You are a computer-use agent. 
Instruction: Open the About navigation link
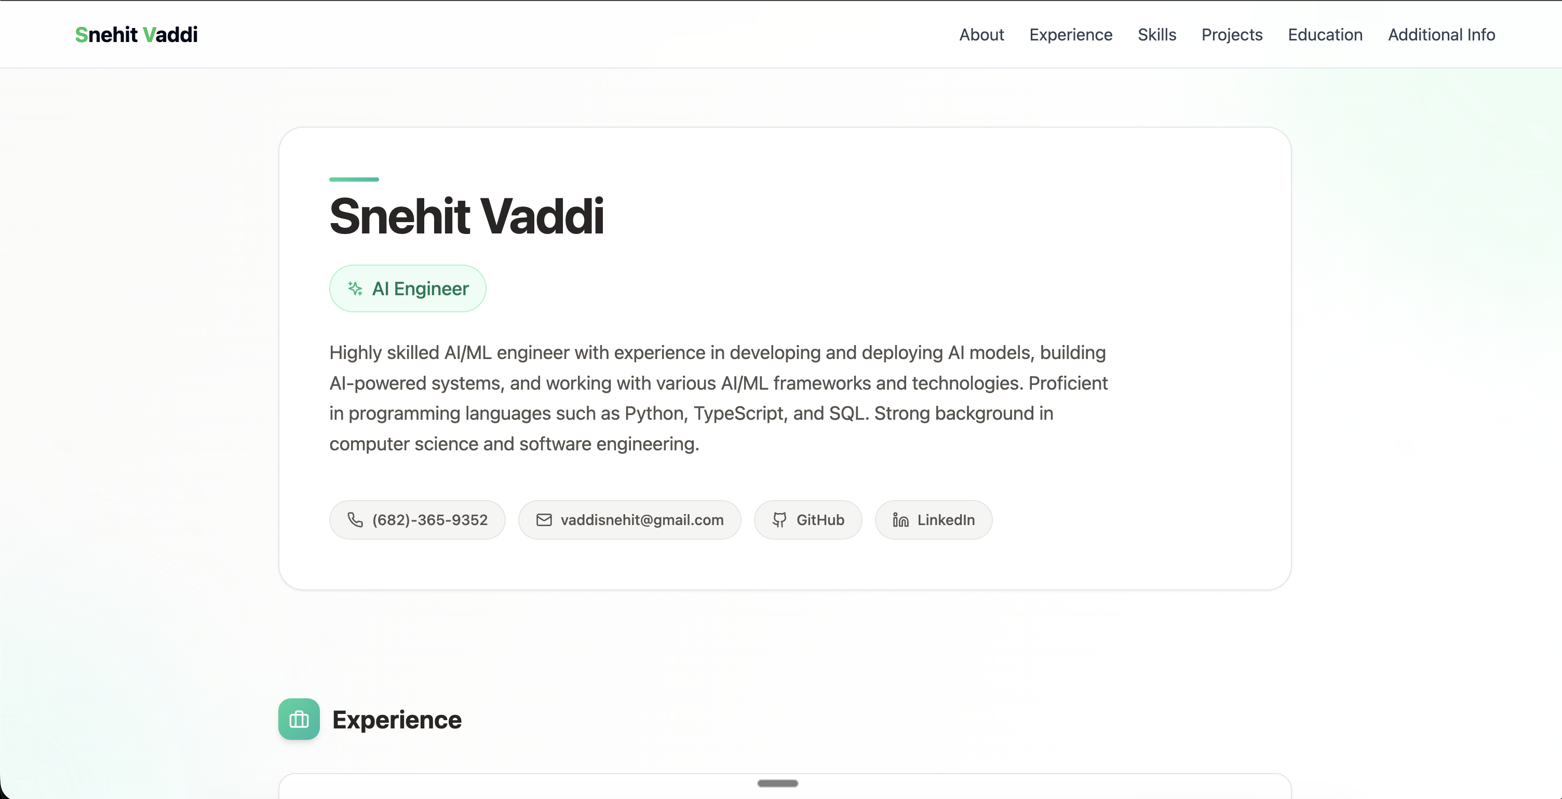(x=981, y=35)
